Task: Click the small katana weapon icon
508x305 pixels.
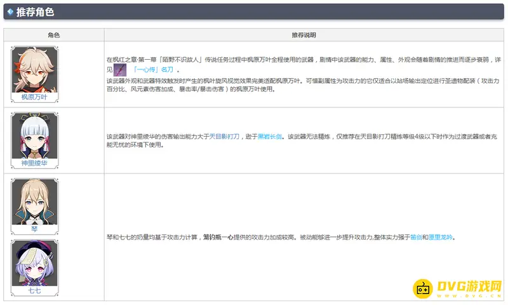Action: [120, 69]
